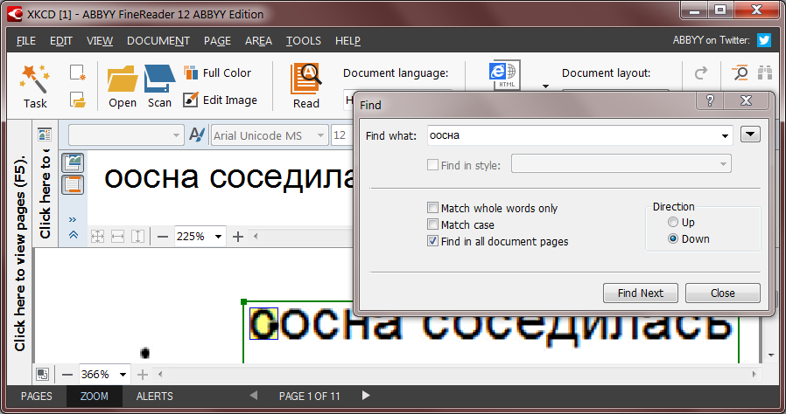Open the empty style dropdown box

pos(125,135)
